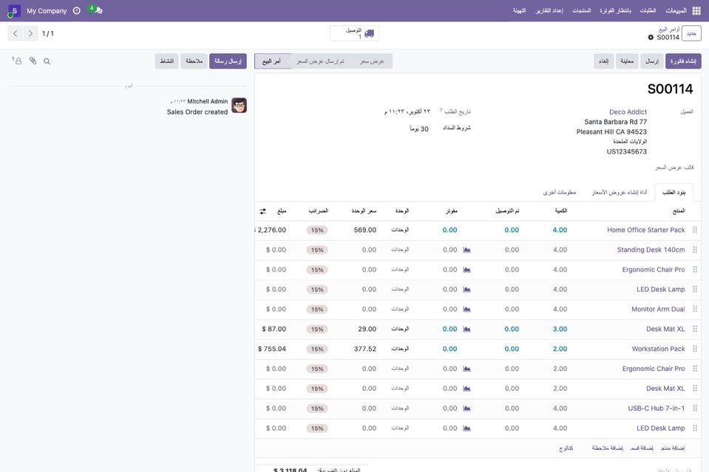Screen dimensions: 709x472
Task: Open the gear actions menu beside S00114
Action: coord(651,38)
